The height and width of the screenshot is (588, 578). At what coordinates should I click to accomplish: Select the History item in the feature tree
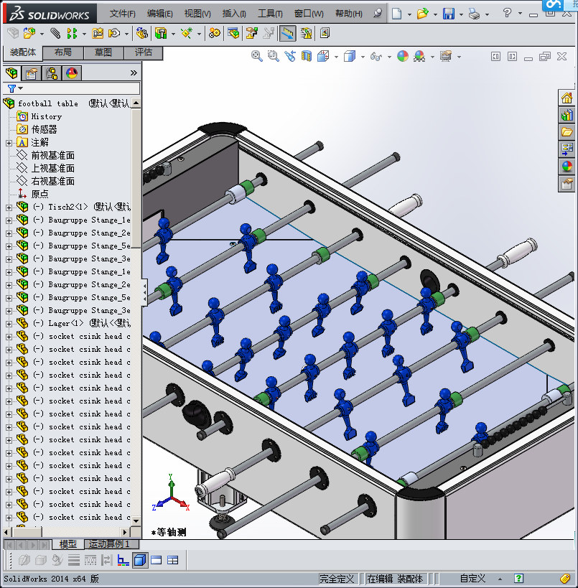coord(46,116)
